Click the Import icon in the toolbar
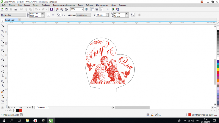Viewport: 219px width, 123px height. tap(57, 9)
